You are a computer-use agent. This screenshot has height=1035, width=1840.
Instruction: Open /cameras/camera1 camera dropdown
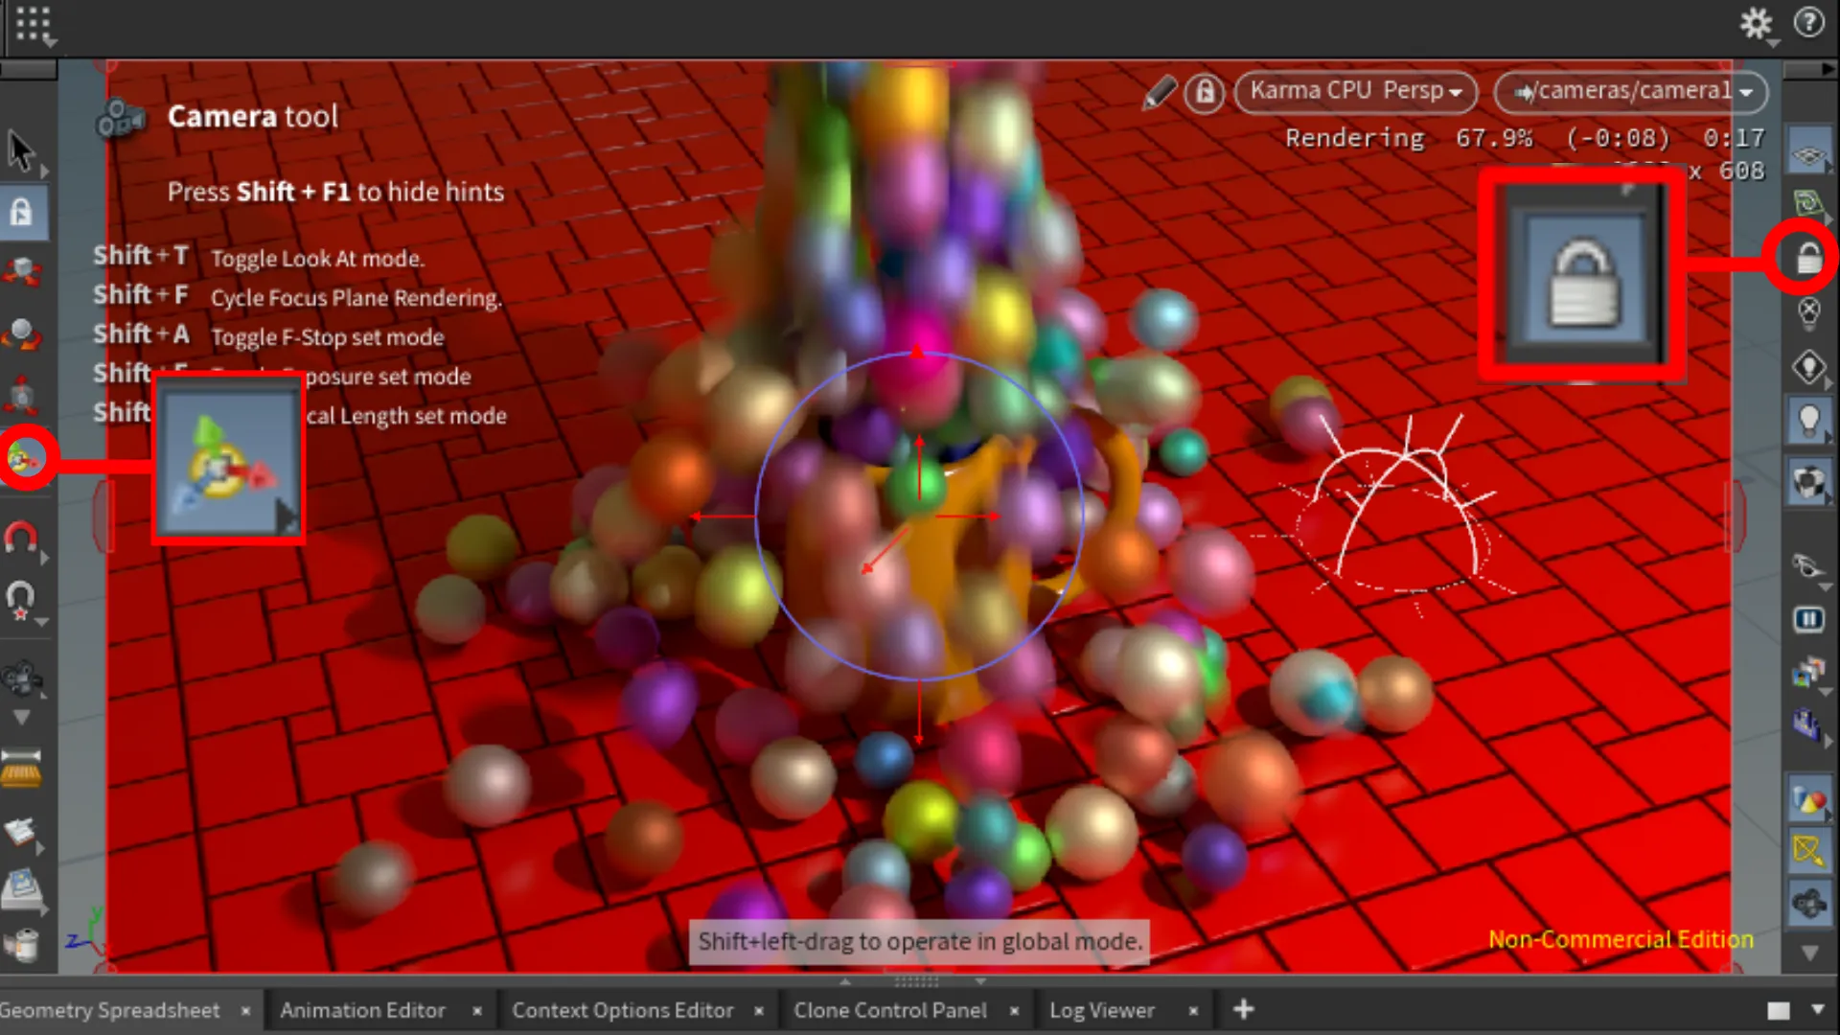[x=1630, y=92]
